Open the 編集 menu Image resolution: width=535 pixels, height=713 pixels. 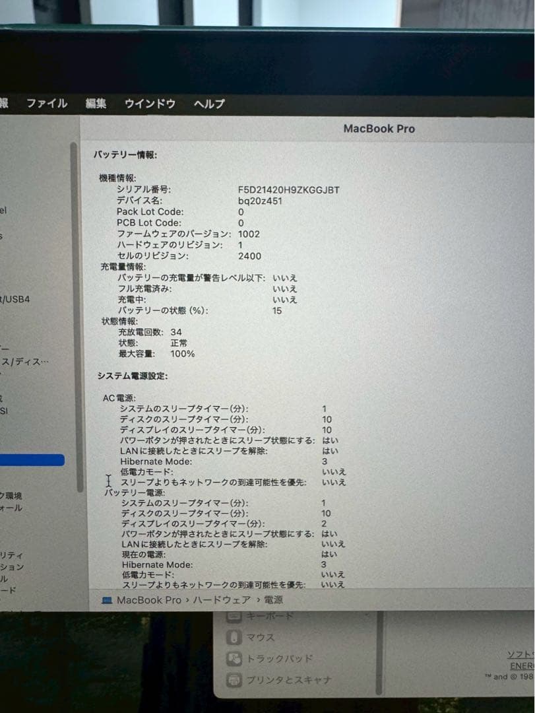pyautogui.click(x=96, y=104)
